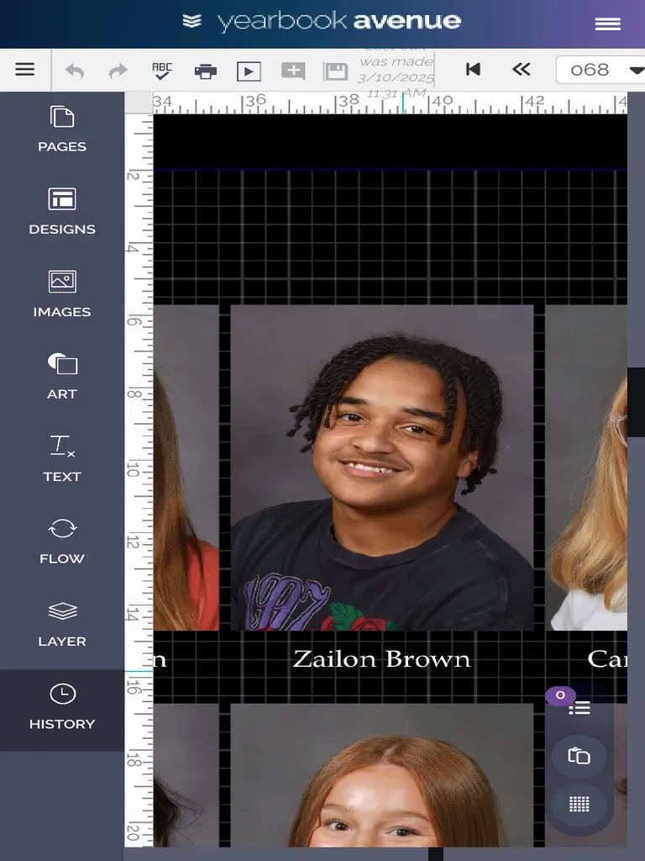Open the Art panel
The width and height of the screenshot is (645, 861).
[62, 376]
